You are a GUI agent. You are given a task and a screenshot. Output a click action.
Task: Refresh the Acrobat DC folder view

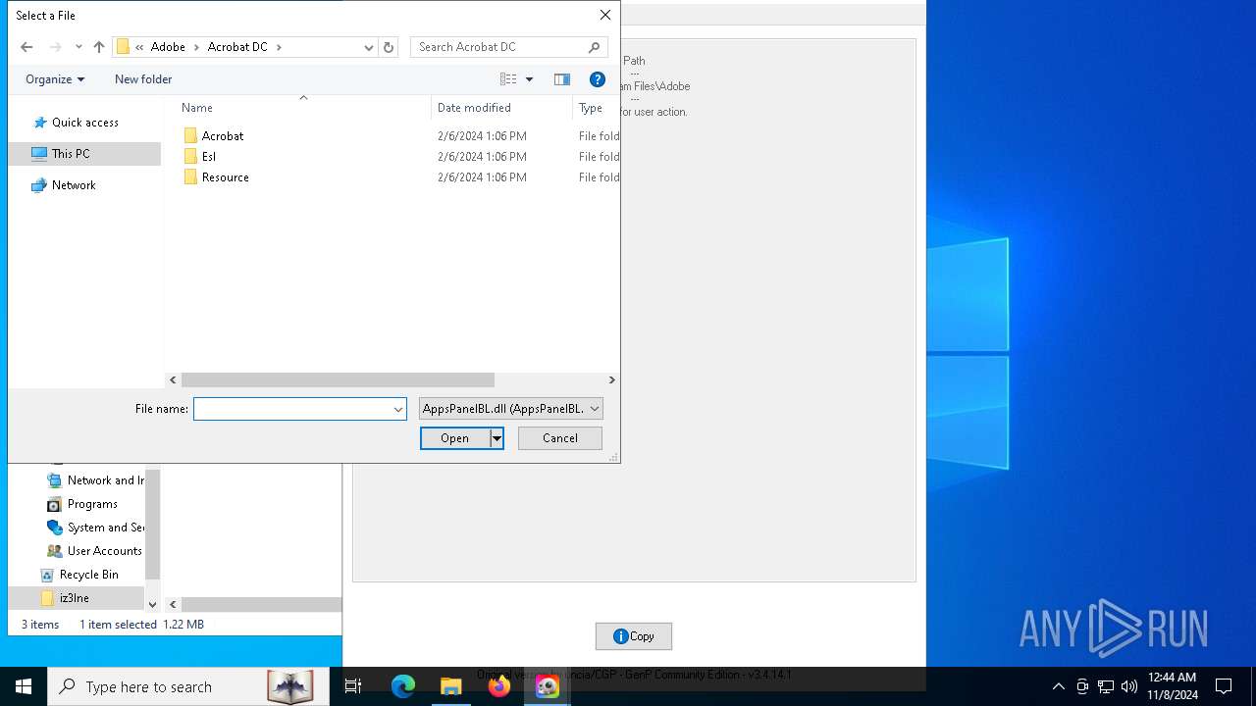(x=389, y=47)
